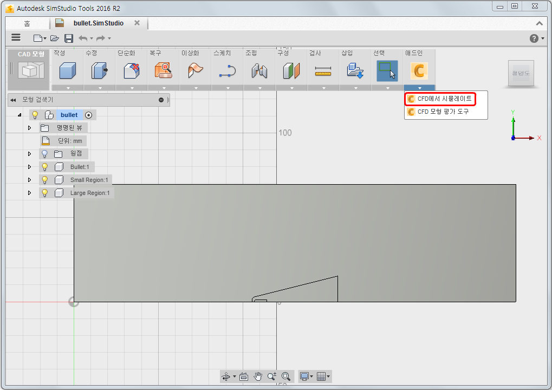Open the 애드인 panel dropdown arrow
The width and height of the screenshot is (552, 390).
tap(419, 88)
